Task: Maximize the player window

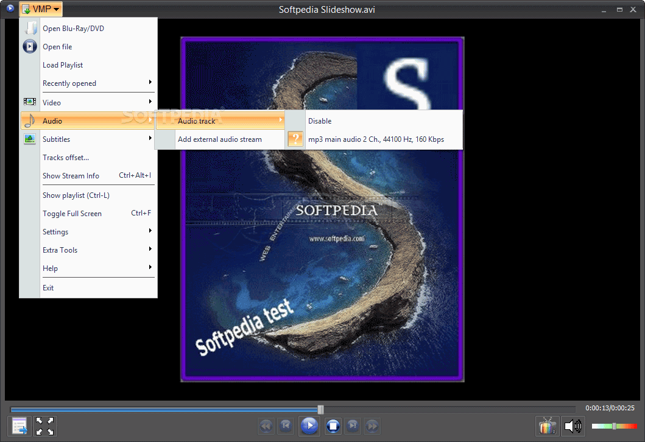Action: tap(619, 10)
